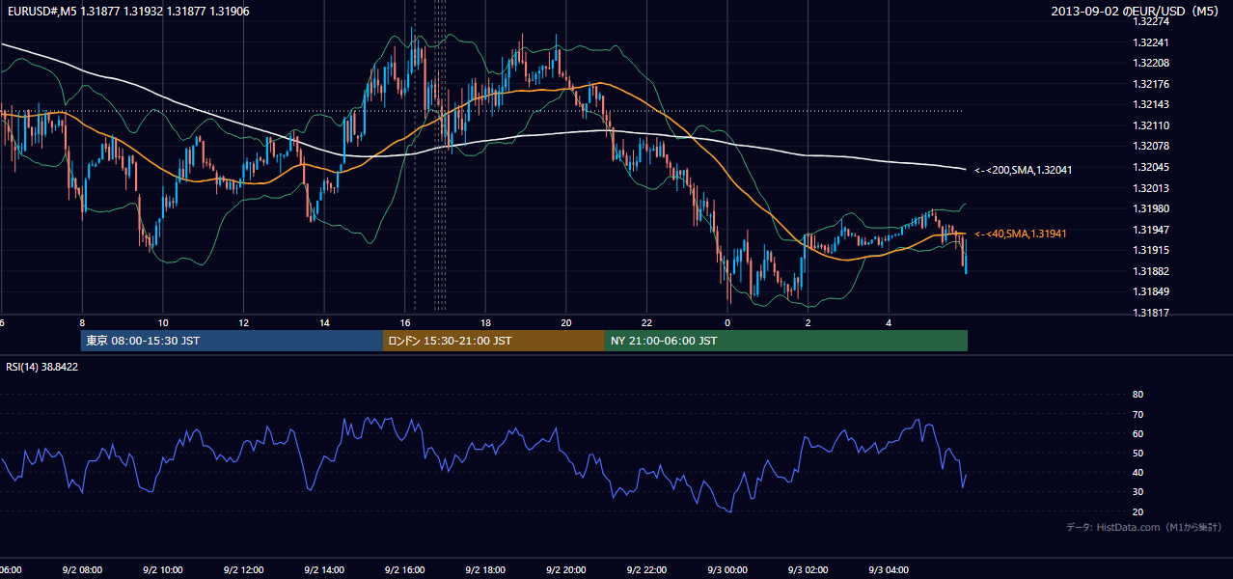The height and width of the screenshot is (579, 1233).
Task: Open the HistData.com data source credit
Action: (1143, 527)
